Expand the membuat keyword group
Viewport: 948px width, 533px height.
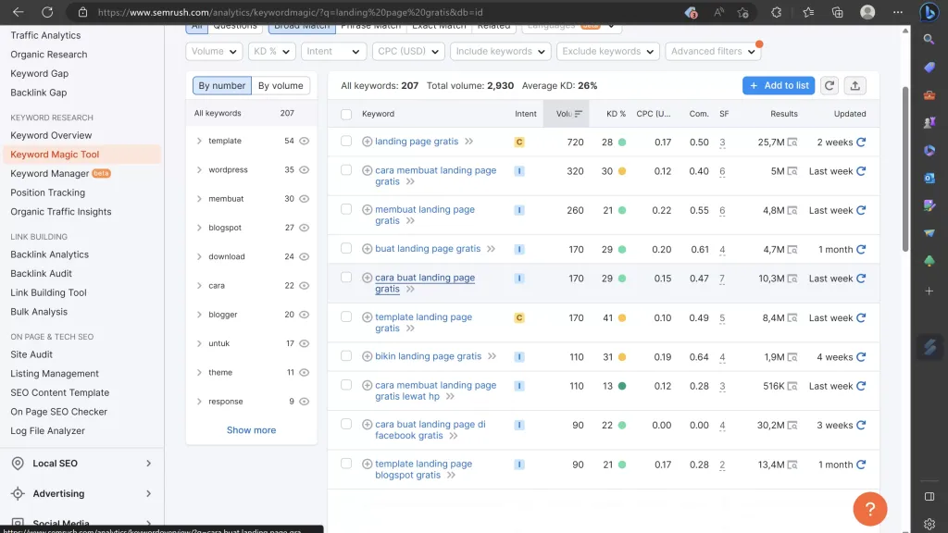(x=199, y=199)
